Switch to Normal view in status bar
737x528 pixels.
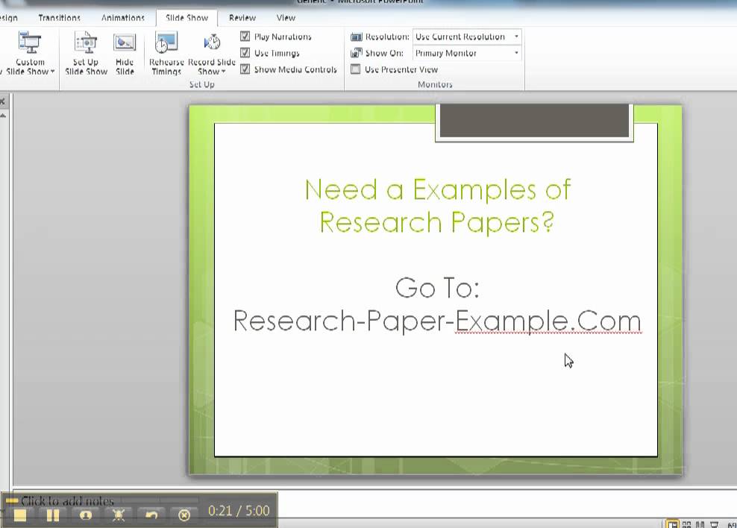pyautogui.click(x=672, y=524)
